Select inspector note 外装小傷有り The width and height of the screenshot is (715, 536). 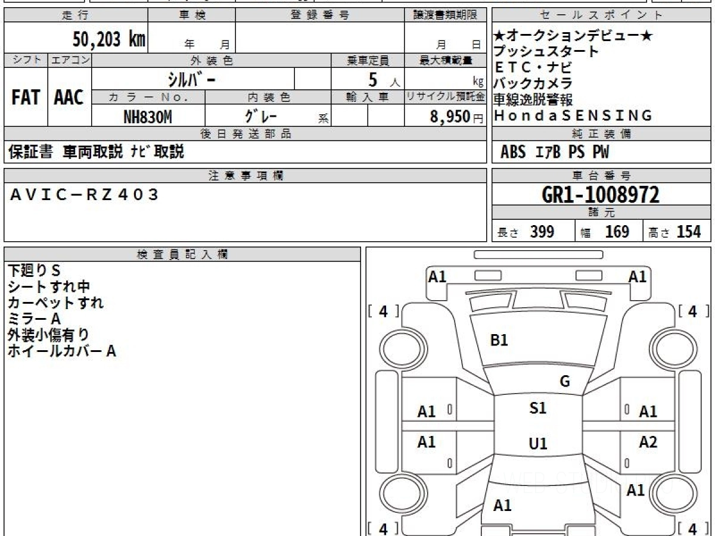(48, 335)
